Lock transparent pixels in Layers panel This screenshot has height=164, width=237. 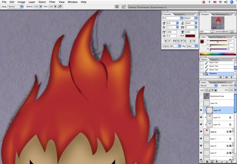click(206, 90)
